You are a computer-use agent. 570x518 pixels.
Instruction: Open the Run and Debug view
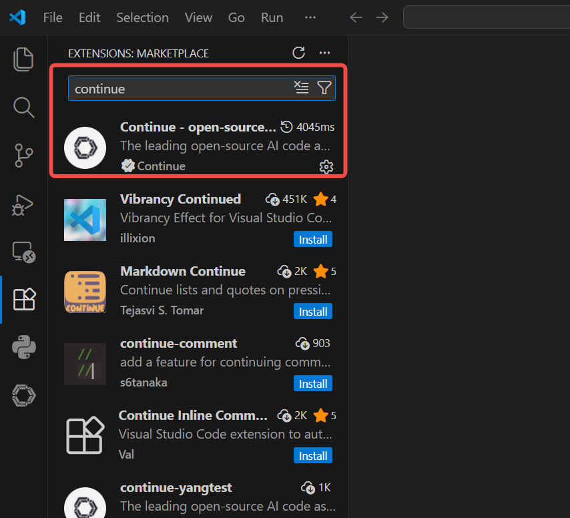(x=23, y=205)
